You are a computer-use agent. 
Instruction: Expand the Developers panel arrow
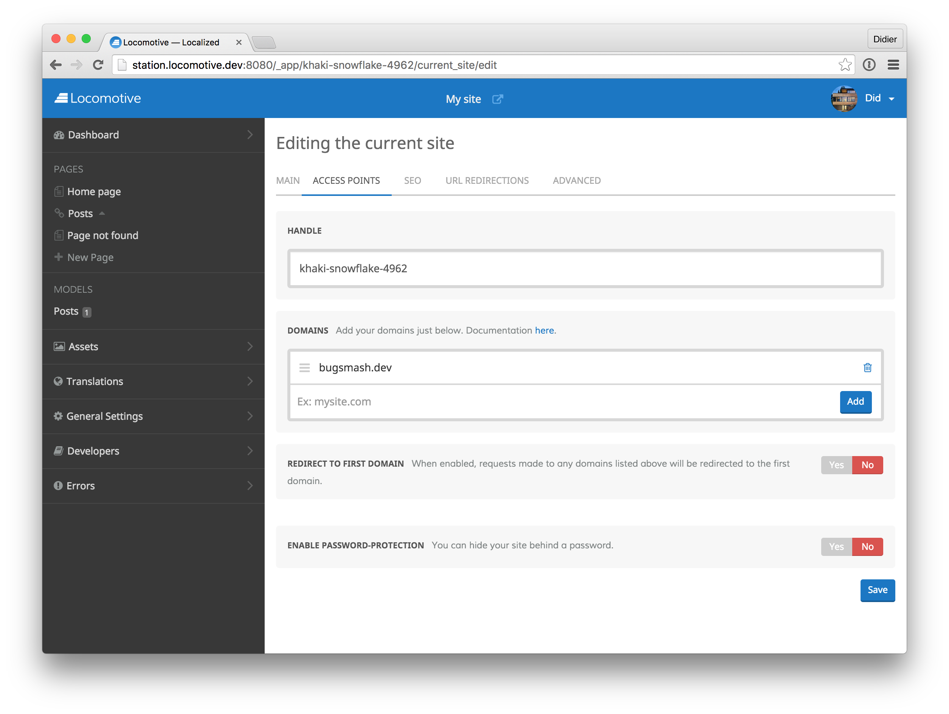[250, 451]
